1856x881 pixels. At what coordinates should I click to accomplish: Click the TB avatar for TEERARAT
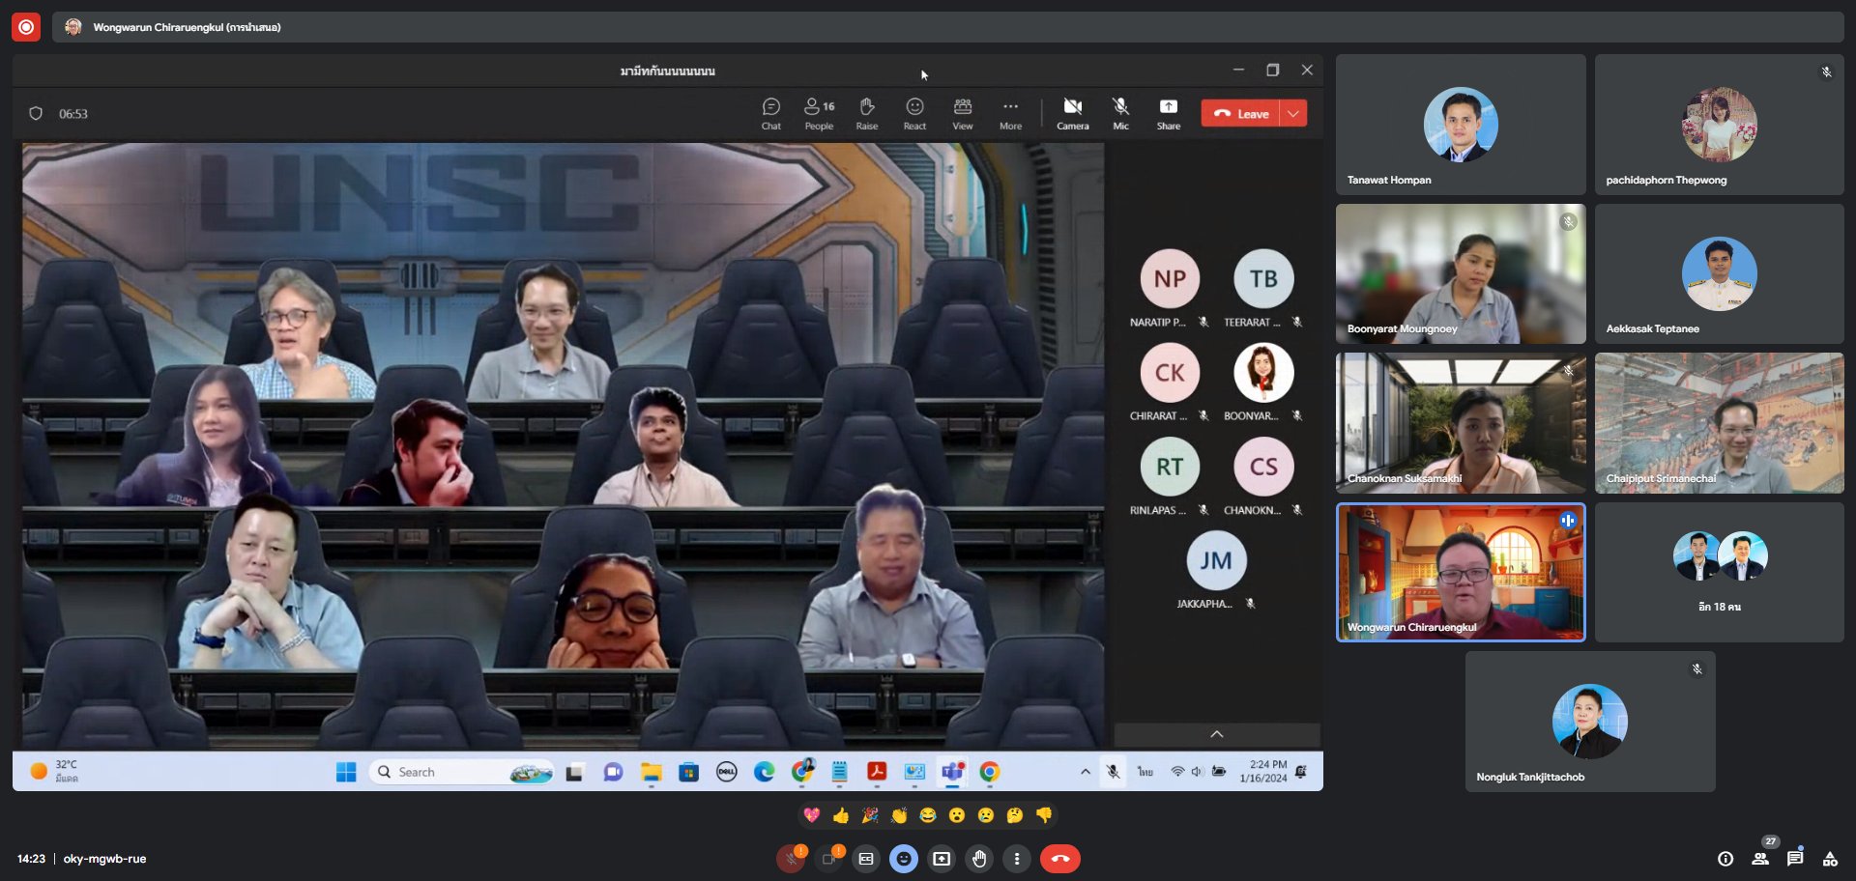1263,278
